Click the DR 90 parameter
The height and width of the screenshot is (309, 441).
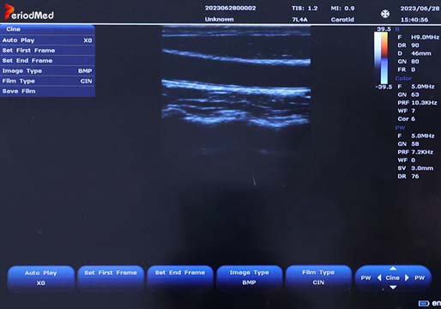(x=408, y=45)
